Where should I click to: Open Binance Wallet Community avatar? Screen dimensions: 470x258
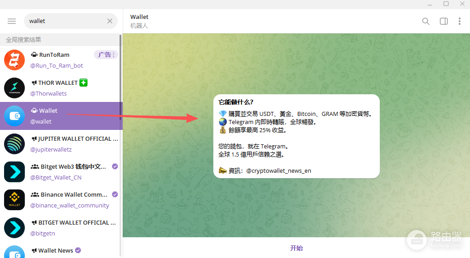[x=14, y=200]
